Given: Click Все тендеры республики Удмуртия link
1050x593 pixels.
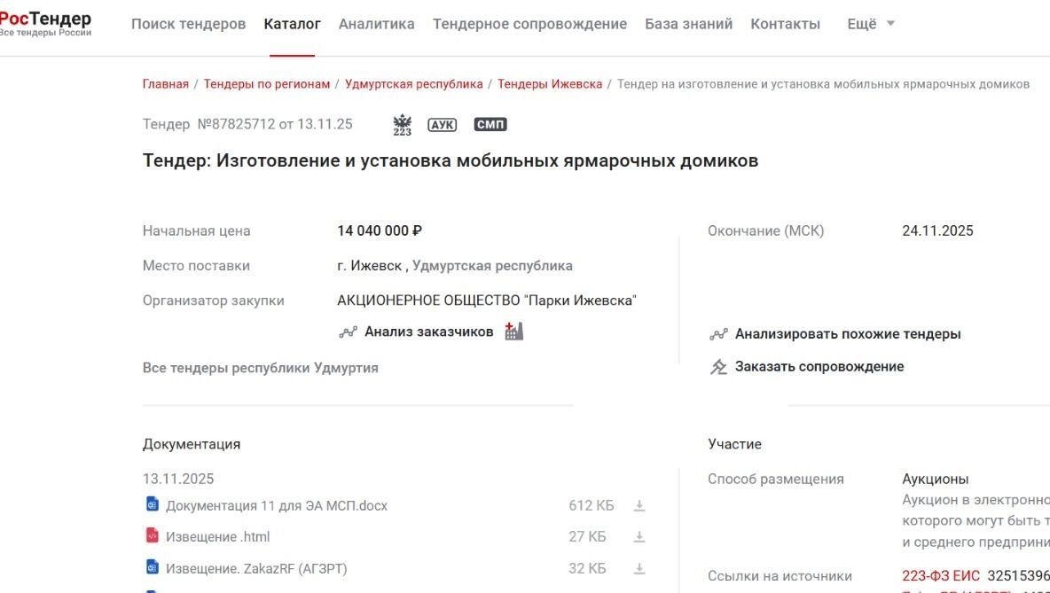Looking at the screenshot, I should click(260, 367).
